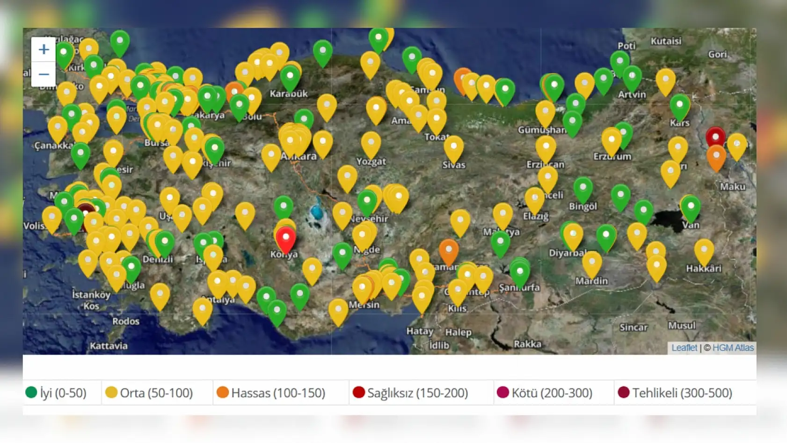Select the dark red marker east of Kars
Image resolution: width=787 pixels, height=443 pixels.
tap(715, 137)
